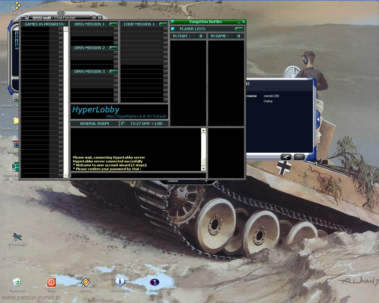Close the Forgotten Battles window
This screenshot has height=303, width=379.
[244, 22]
